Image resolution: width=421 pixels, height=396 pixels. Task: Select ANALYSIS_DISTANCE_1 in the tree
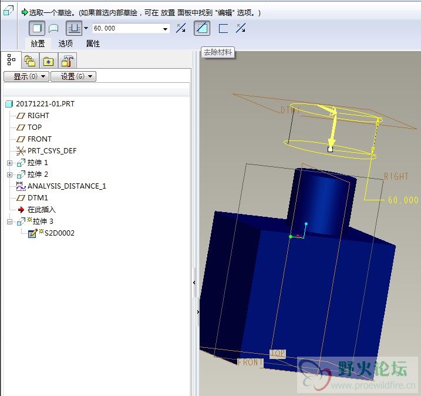click(x=67, y=186)
